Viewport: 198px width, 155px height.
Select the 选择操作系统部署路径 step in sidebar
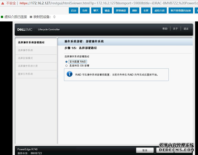(x=36, y=42)
